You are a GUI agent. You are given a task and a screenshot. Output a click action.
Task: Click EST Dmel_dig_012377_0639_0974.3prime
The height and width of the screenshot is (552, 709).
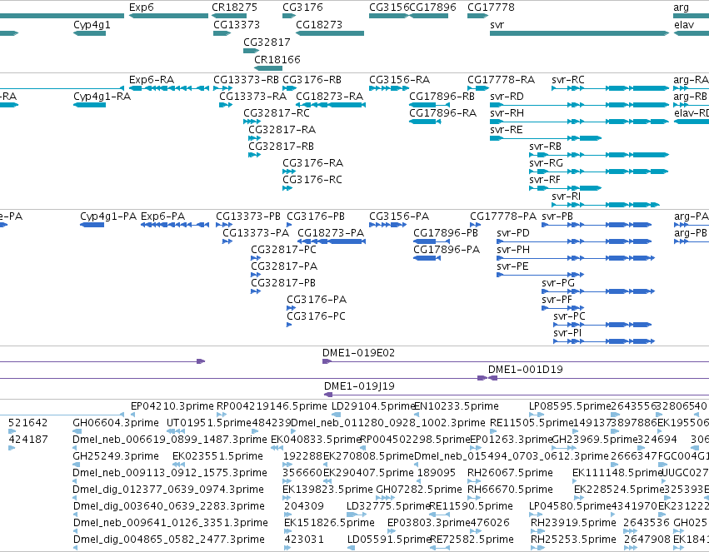(75, 498)
